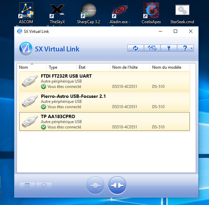Click green connected check in TP AA183CPRO row
The height and width of the screenshot is (205, 209).
click(x=44, y=127)
